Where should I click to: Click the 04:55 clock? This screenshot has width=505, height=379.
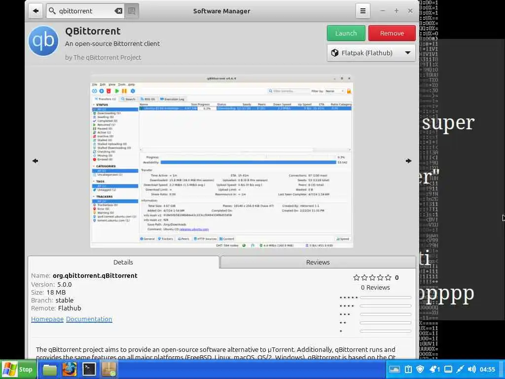pyautogui.click(x=487, y=369)
